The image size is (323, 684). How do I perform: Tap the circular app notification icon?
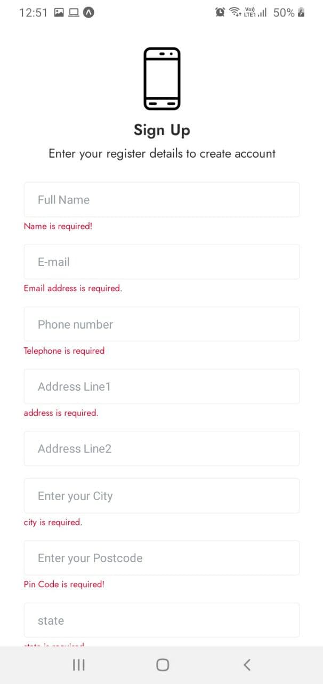89,12
